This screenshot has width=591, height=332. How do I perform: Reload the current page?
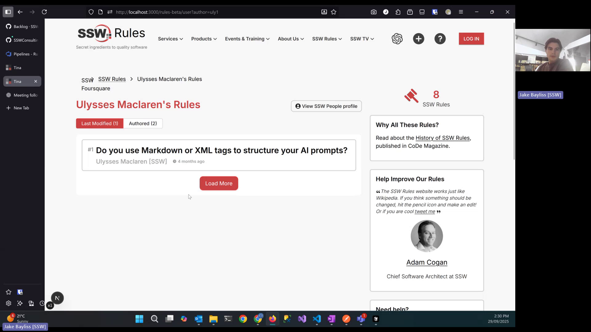tap(44, 12)
